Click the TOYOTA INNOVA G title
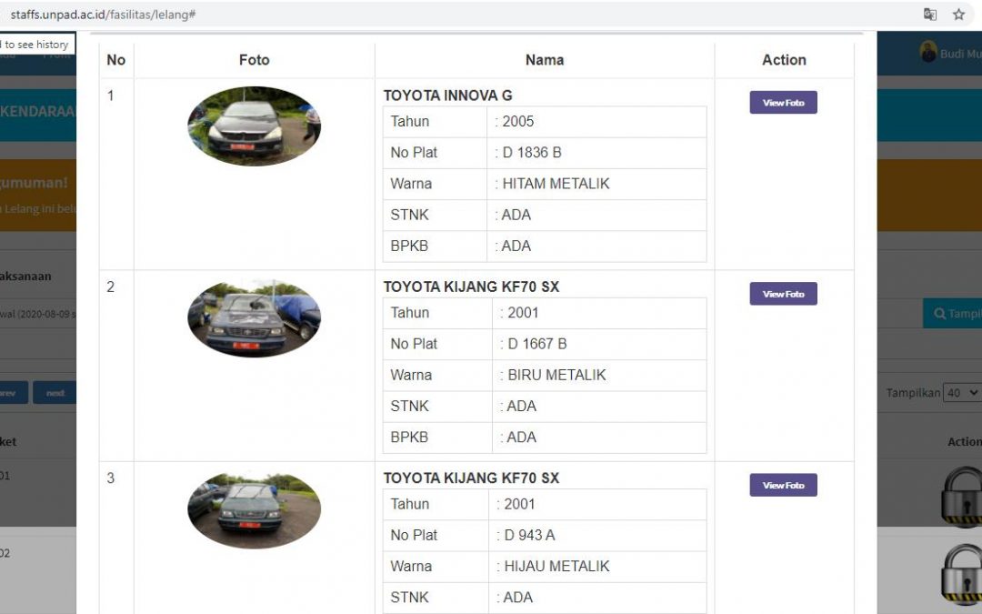The height and width of the screenshot is (614, 982). pyautogui.click(x=447, y=96)
